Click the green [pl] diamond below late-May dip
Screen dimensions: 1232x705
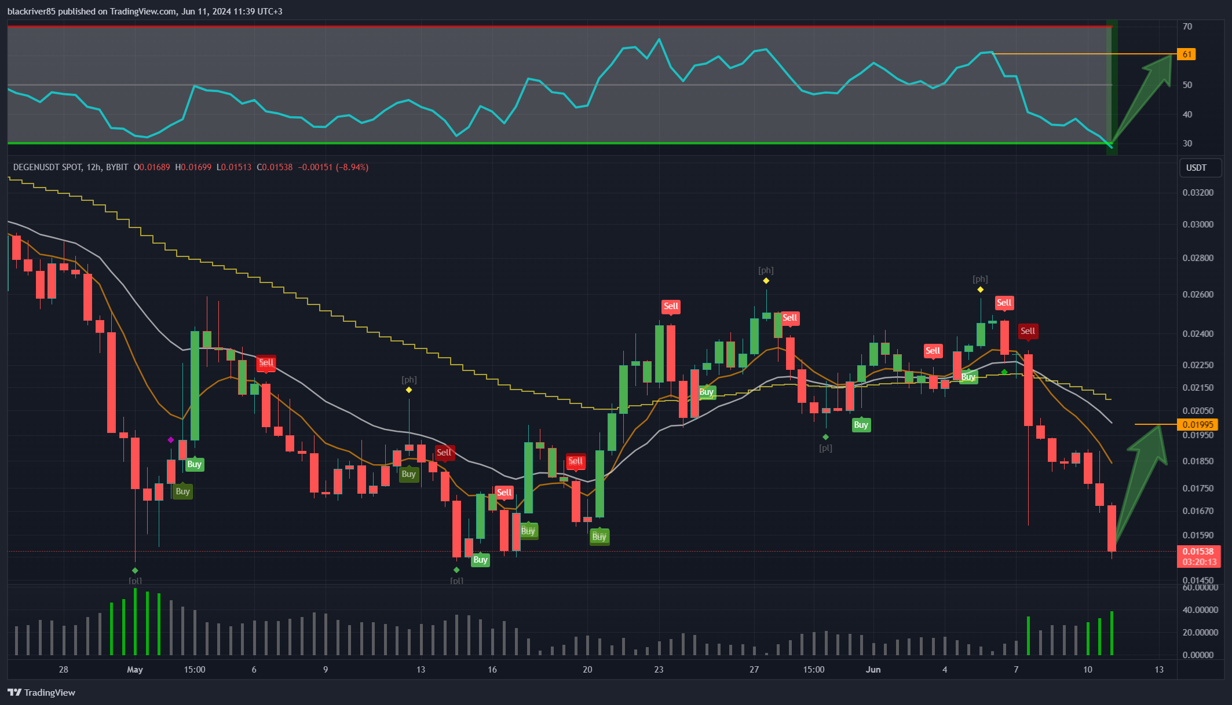(825, 437)
